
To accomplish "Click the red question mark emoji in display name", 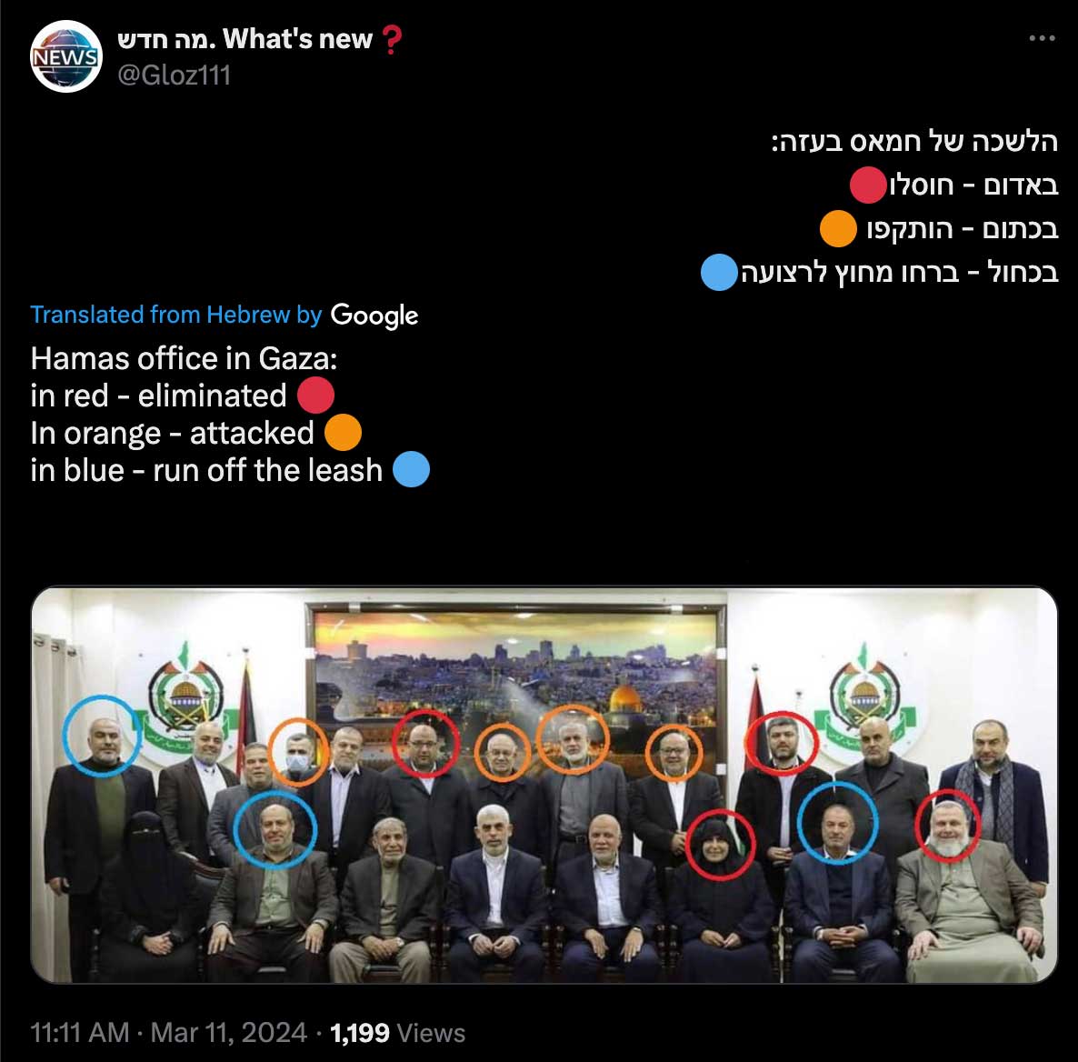I will tap(391, 40).
